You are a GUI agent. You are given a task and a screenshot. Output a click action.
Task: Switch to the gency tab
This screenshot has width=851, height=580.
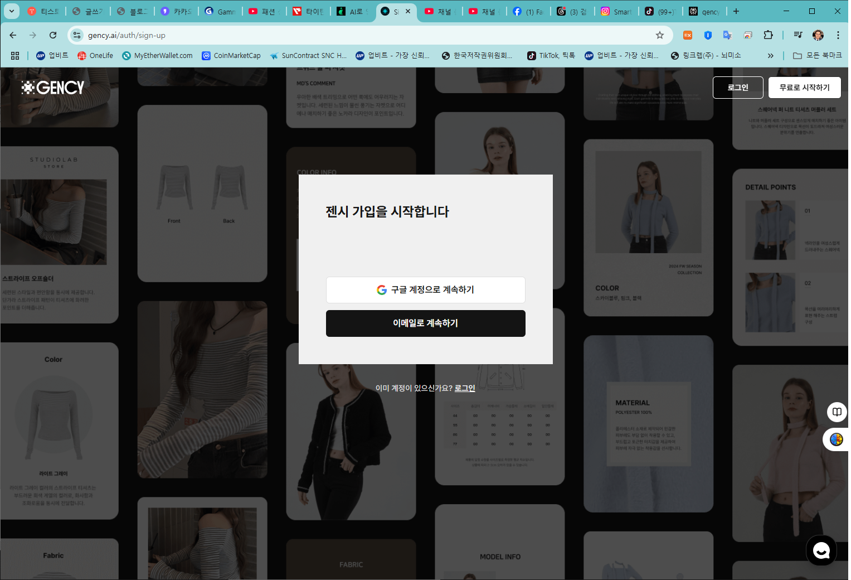[x=706, y=11]
